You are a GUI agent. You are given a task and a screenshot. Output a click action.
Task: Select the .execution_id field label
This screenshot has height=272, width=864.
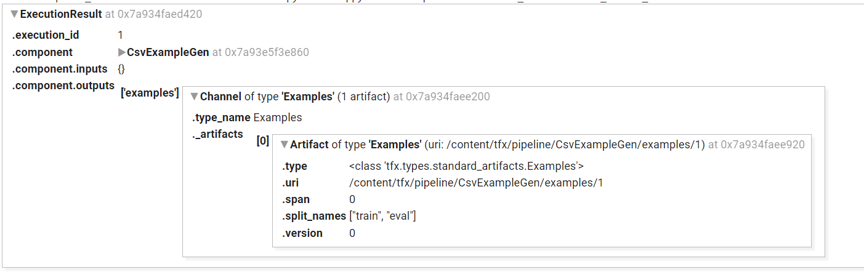(x=46, y=36)
